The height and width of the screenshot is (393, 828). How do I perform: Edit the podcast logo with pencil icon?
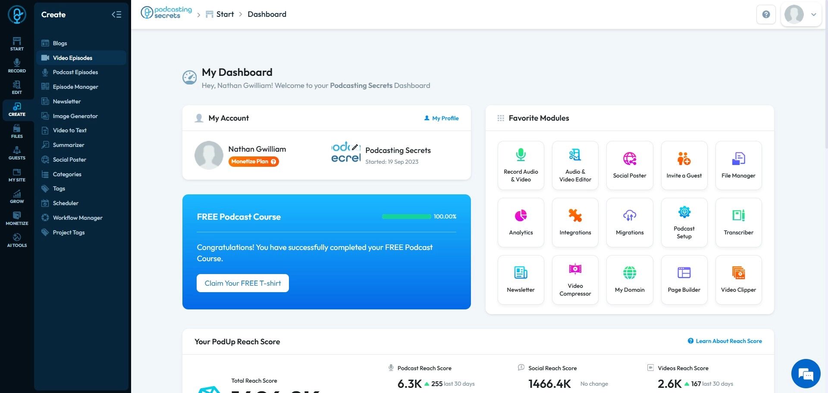click(355, 147)
